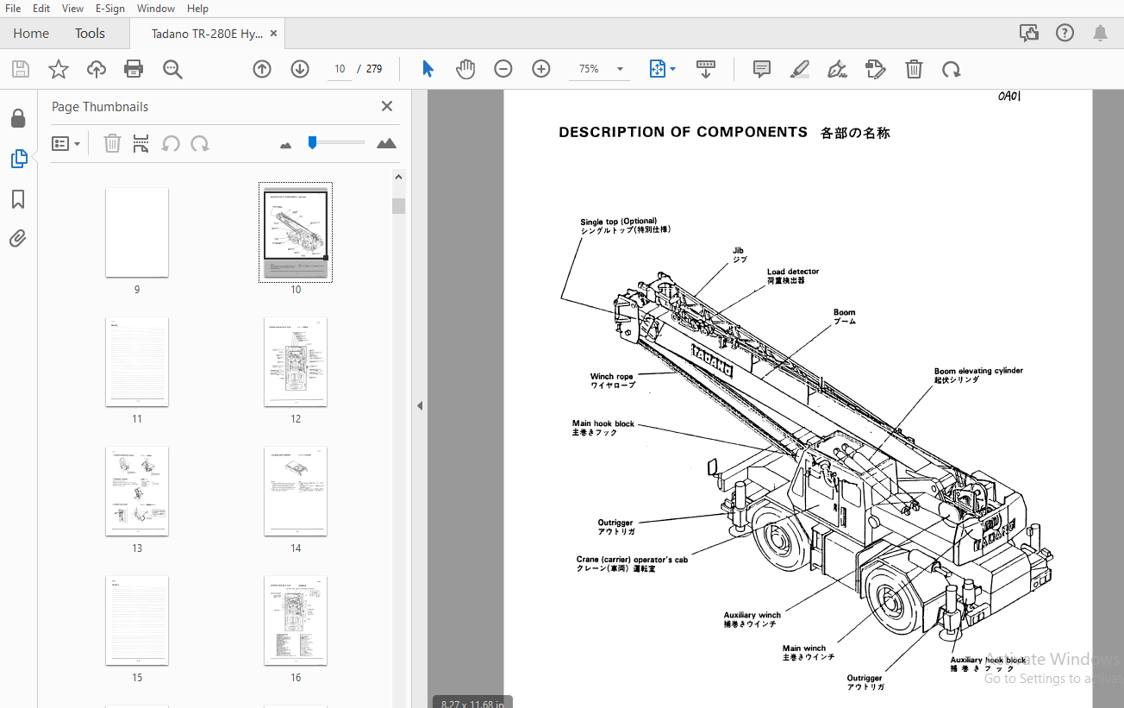Image resolution: width=1124 pixels, height=708 pixels.
Task: Rotate view with the circular arrow icon
Action: click(952, 69)
